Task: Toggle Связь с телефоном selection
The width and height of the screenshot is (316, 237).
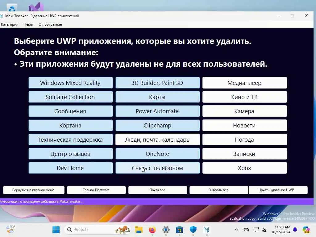Action: click(x=158, y=168)
